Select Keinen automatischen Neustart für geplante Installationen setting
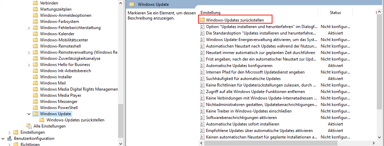 [x=262, y=137]
